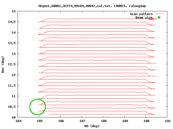
Task: Click the x-axis tick label 190
Action: tap(147, 121)
